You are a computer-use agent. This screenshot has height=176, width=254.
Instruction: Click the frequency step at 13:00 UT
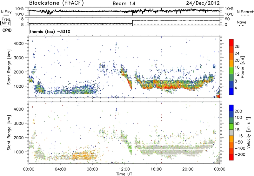click(x=132, y=22)
